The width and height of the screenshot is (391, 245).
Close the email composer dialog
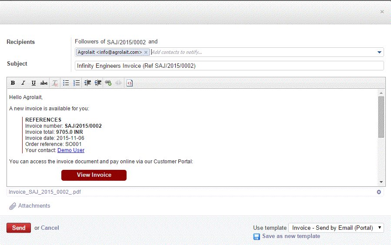(382, 12)
